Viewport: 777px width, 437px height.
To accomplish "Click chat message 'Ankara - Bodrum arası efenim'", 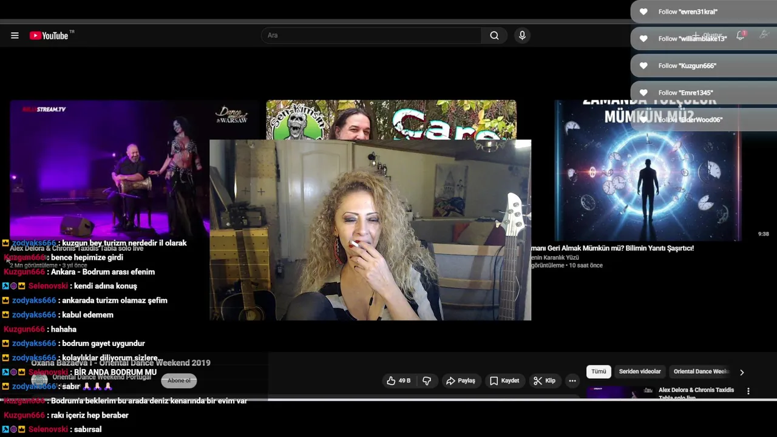I will point(103,272).
